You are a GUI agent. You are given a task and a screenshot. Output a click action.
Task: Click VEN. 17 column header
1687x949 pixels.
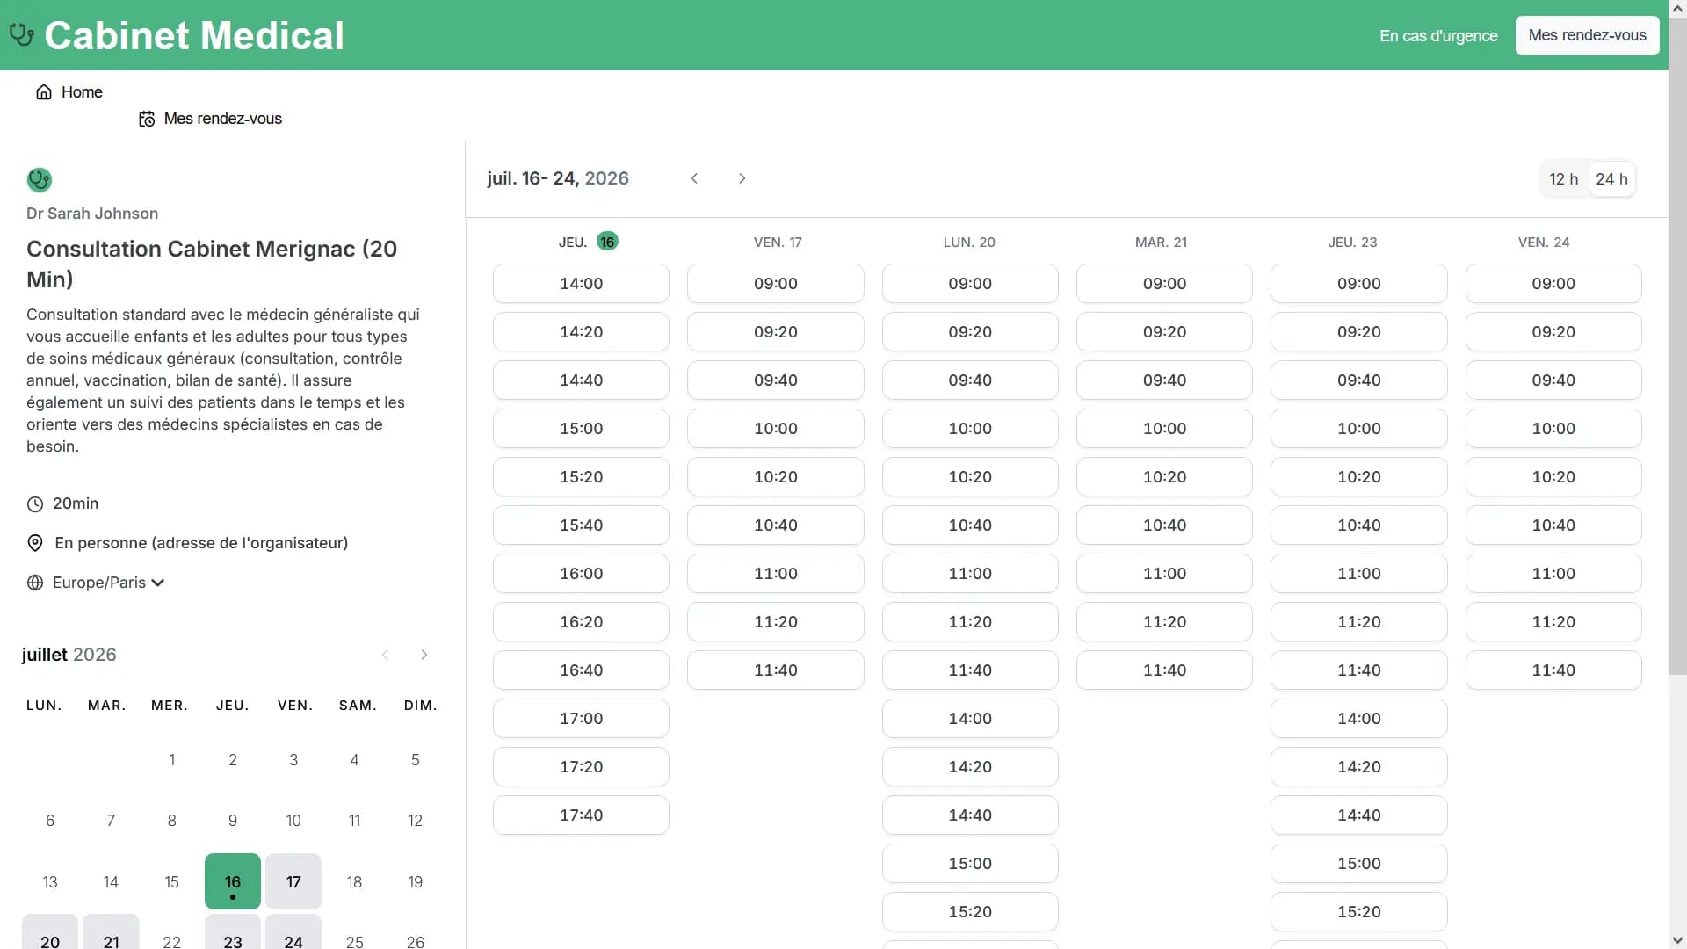[x=778, y=243]
